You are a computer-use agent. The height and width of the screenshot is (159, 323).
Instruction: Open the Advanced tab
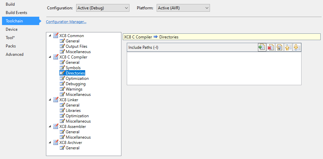click(14, 54)
